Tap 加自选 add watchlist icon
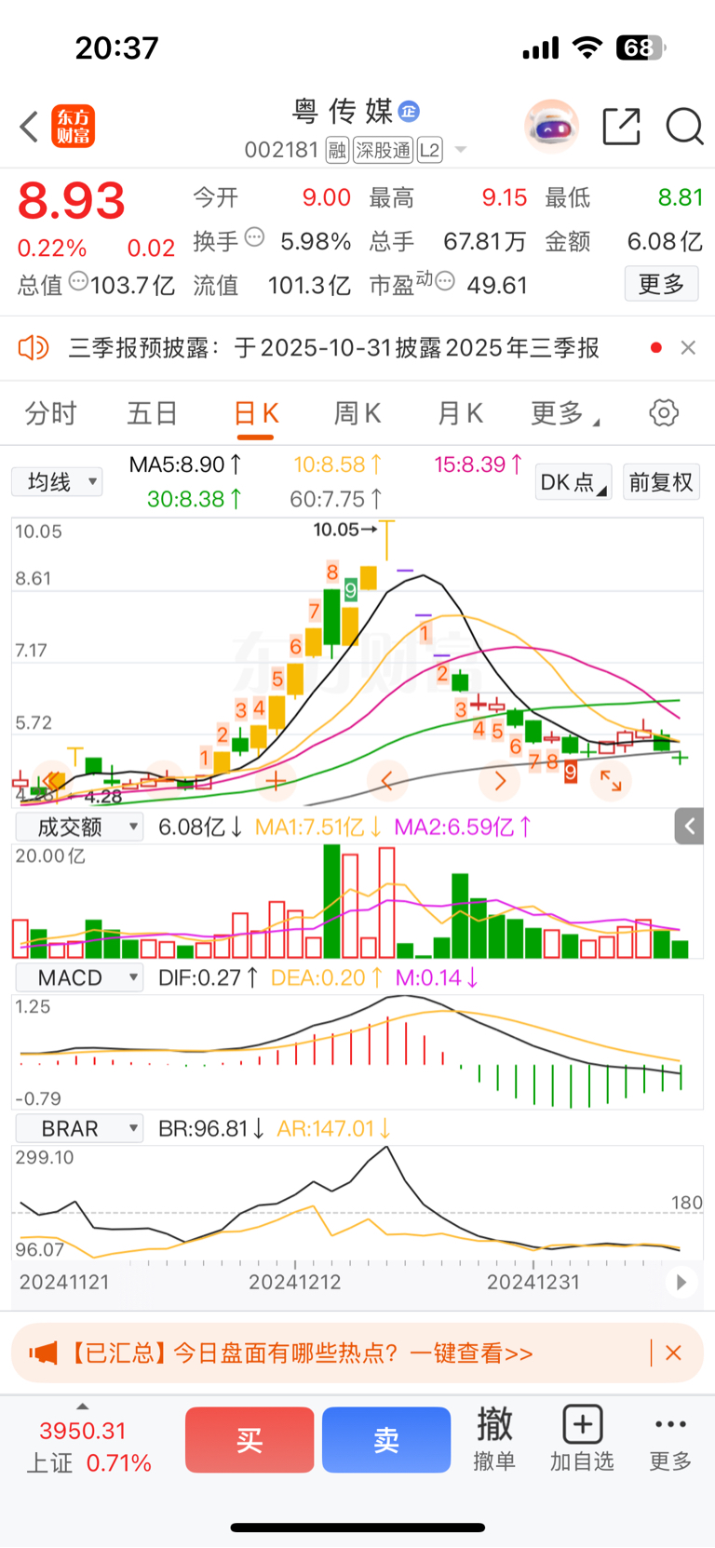This screenshot has height=1548, width=715. [583, 1439]
